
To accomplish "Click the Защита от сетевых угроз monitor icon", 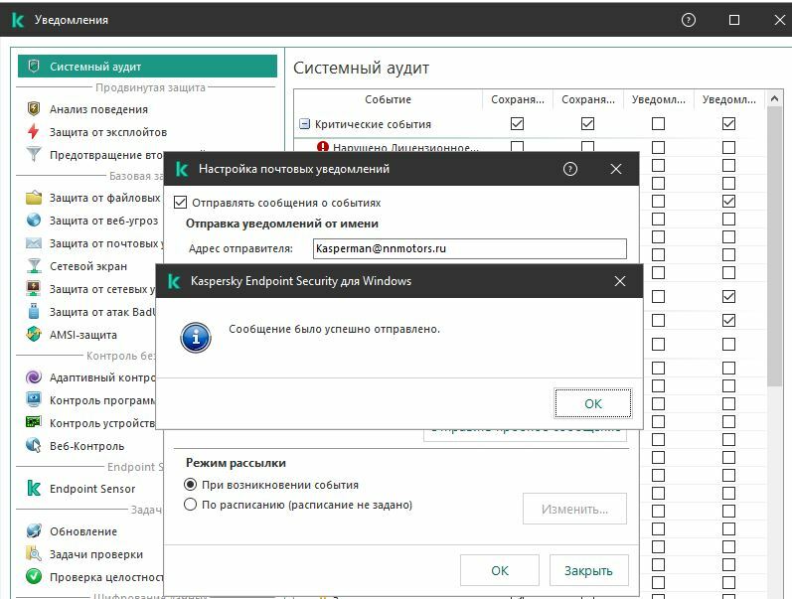I will [x=34, y=288].
